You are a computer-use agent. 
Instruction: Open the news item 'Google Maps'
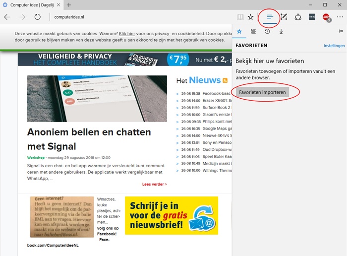[217, 128]
